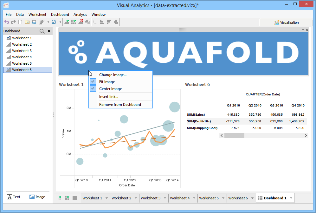Click the Image object icon
Viewport: 316px width, 213px height.
coord(37,197)
